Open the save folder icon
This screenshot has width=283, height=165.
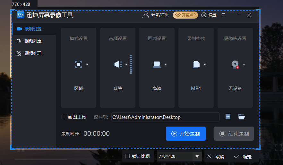242,117
